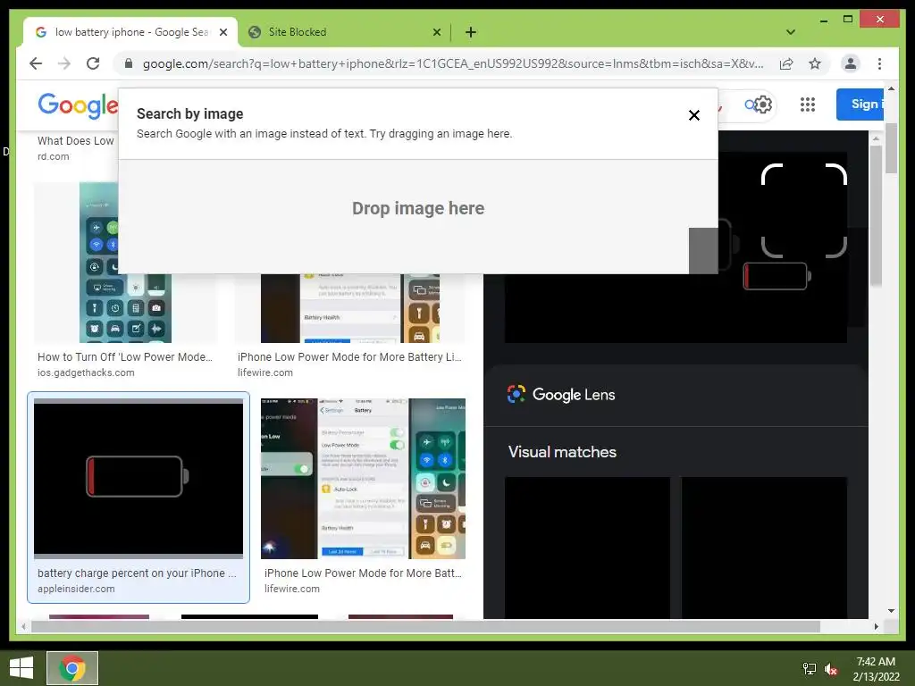Open the rd.com What Does Low result
The image size is (915, 686).
pos(76,147)
